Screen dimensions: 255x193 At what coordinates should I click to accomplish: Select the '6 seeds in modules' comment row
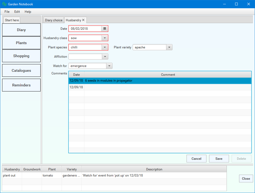(159, 81)
